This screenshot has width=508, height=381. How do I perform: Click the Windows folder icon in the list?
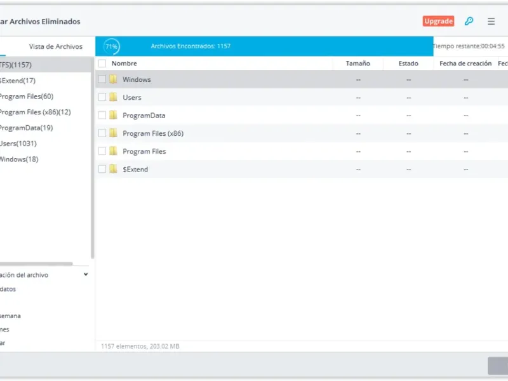tap(113, 79)
